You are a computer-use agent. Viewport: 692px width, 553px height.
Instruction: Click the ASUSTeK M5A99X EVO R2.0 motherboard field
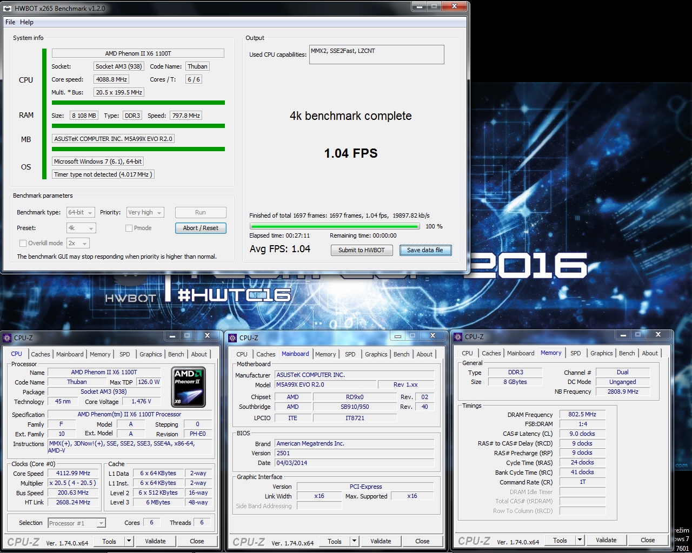coord(114,139)
